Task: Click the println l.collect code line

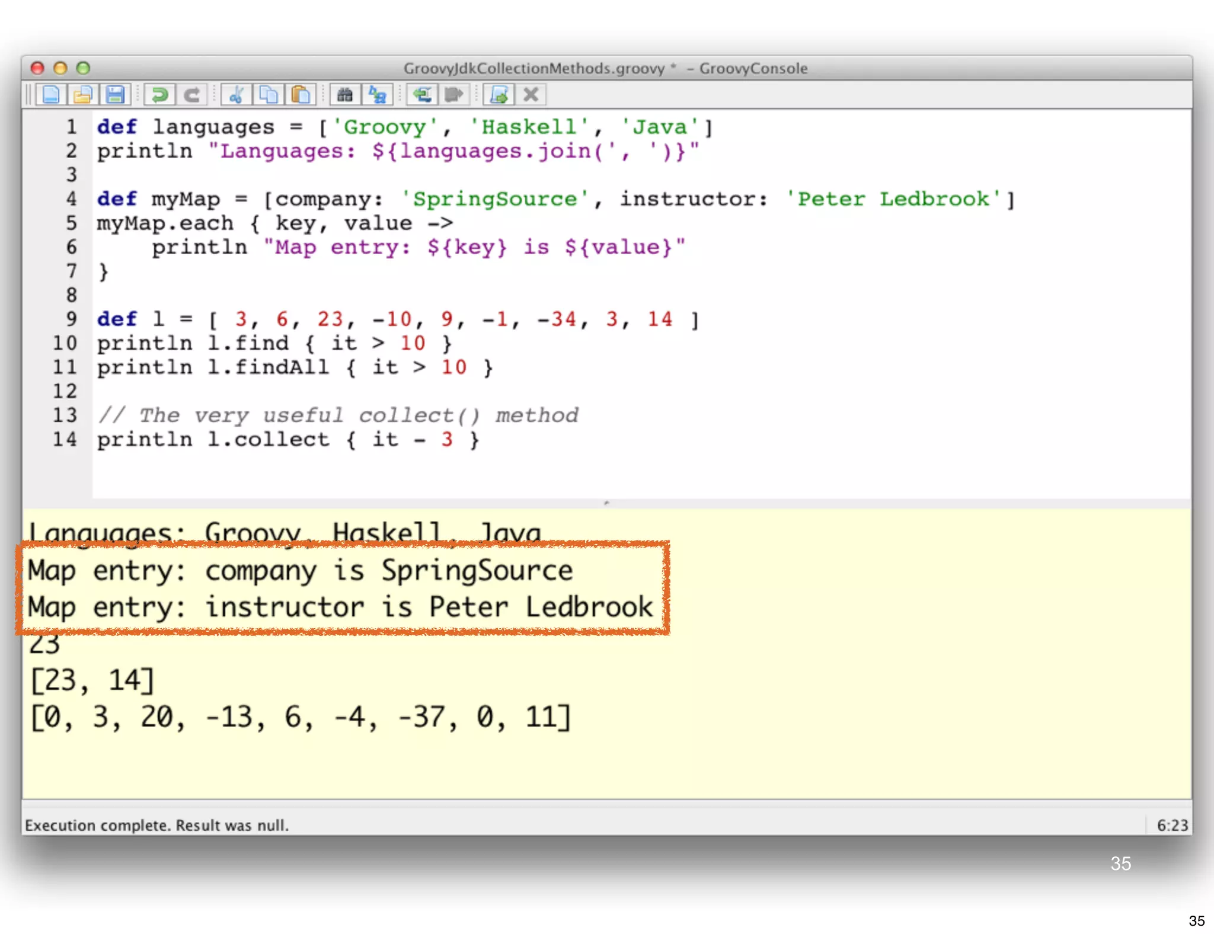Action: coord(287,440)
